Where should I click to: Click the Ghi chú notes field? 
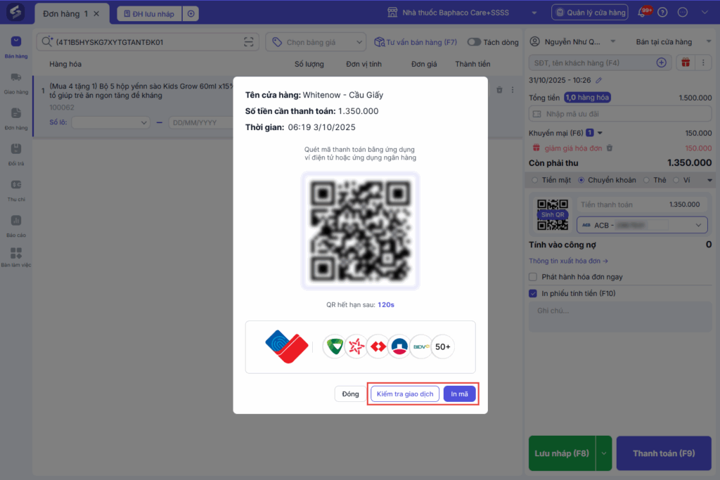pyautogui.click(x=620, y=317)
